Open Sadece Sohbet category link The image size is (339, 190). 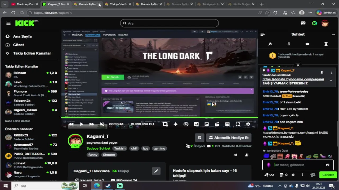tap(98, 148)
